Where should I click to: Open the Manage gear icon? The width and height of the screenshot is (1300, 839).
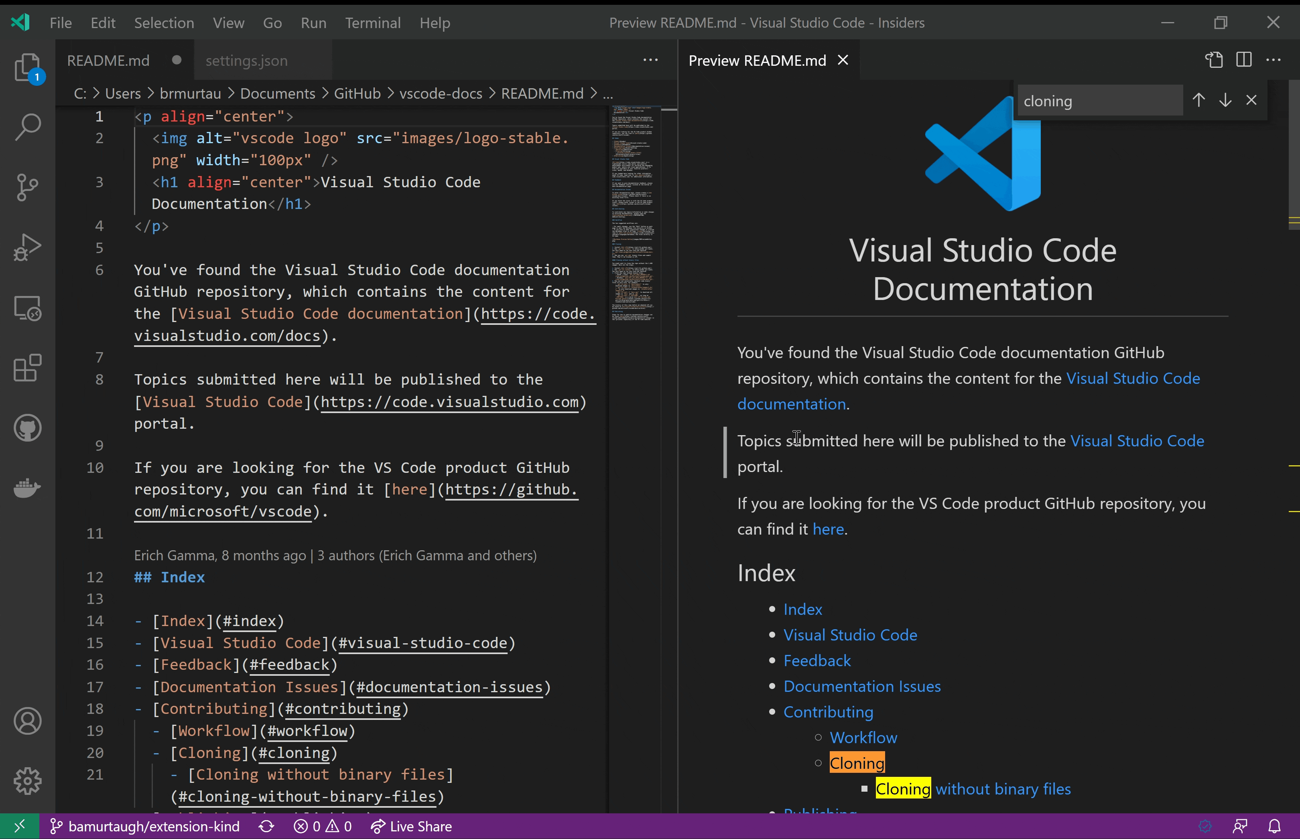pyautogui.click(x=27, y=781)
